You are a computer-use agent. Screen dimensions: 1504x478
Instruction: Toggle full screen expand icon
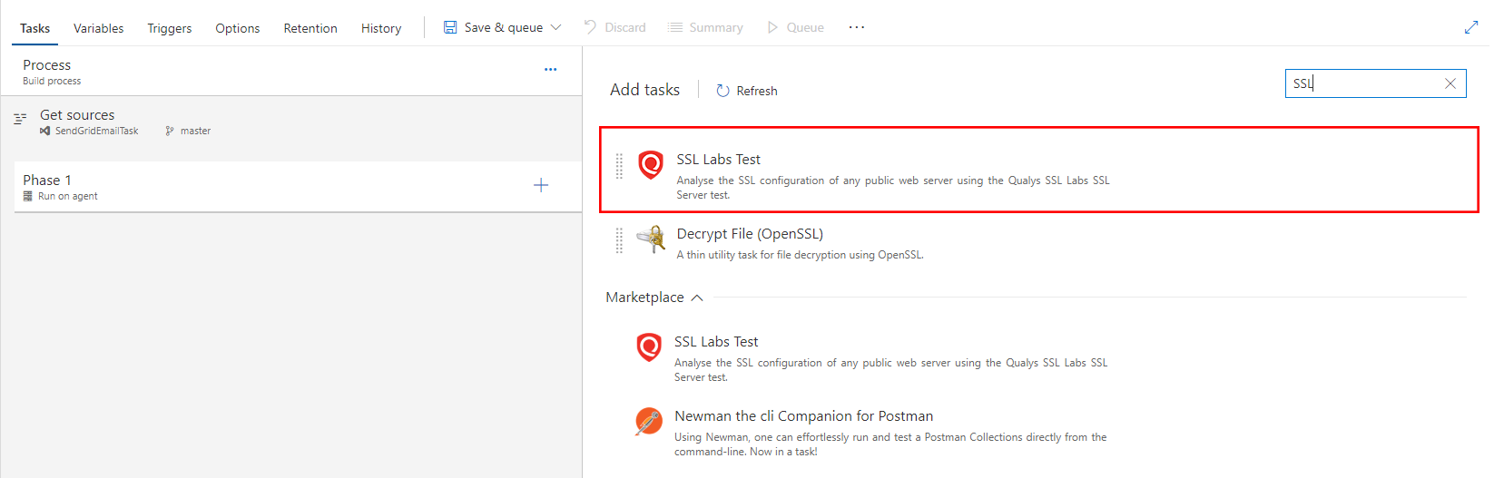tap(1471, 27)
